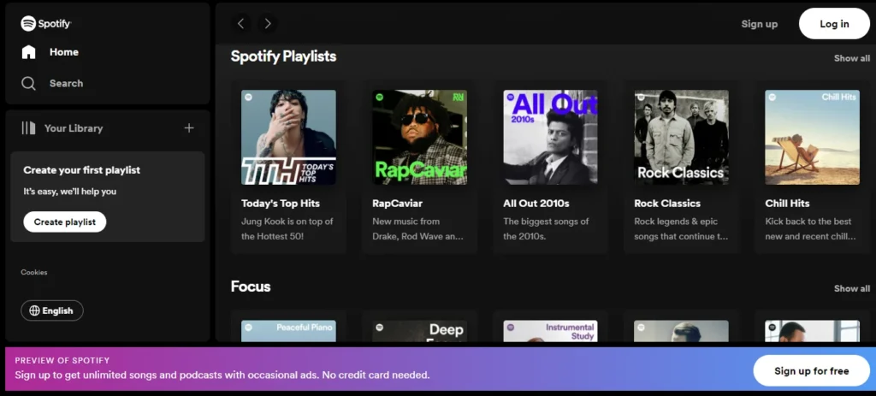Click 'Jung Kook is on top' description
Viewport: 876px width, 396px height.
coord(287,229)
